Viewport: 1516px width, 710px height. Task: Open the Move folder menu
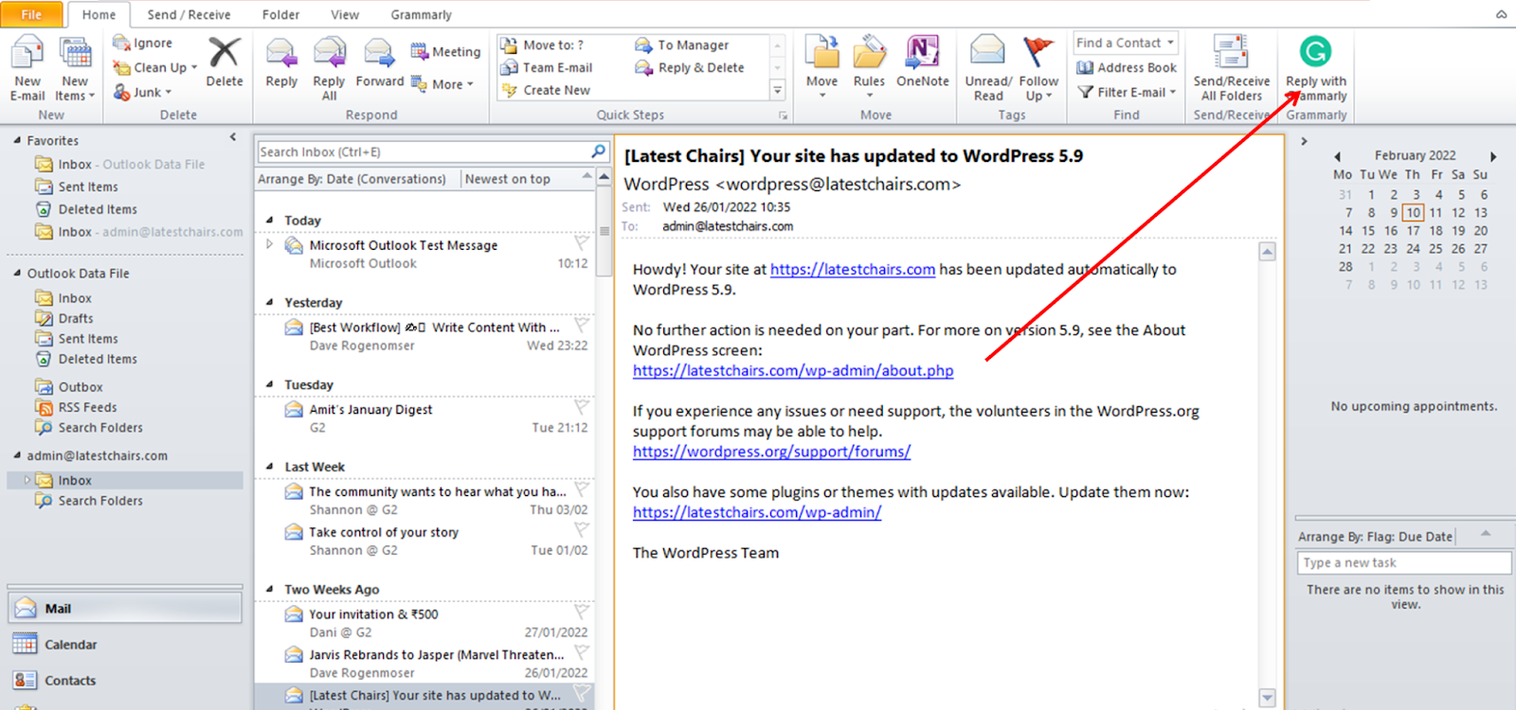(x=821, y=67)
